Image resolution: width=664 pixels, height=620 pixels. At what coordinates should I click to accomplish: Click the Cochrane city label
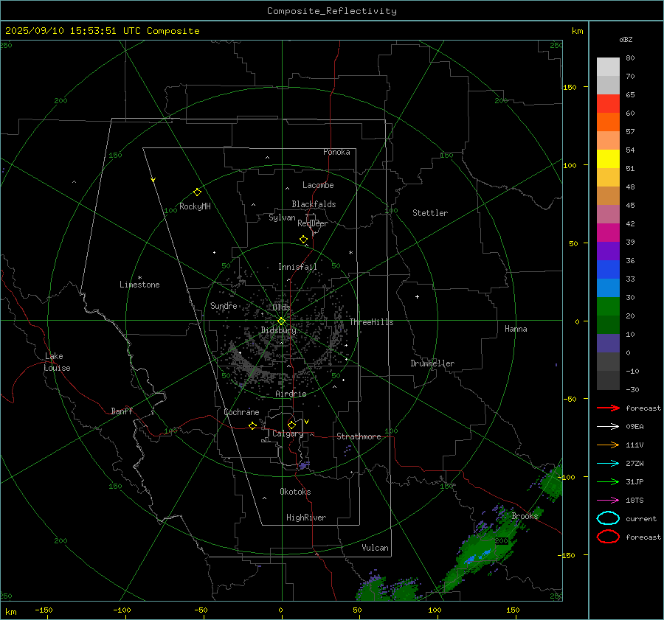(241, 412)
